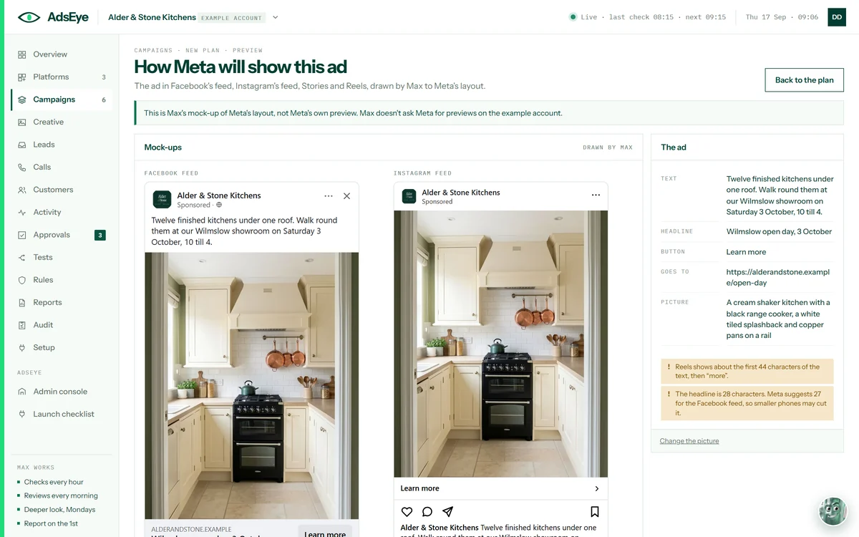
Task: Click the Customers people icon
Action: pyautogui.click(x=22, y=190)
